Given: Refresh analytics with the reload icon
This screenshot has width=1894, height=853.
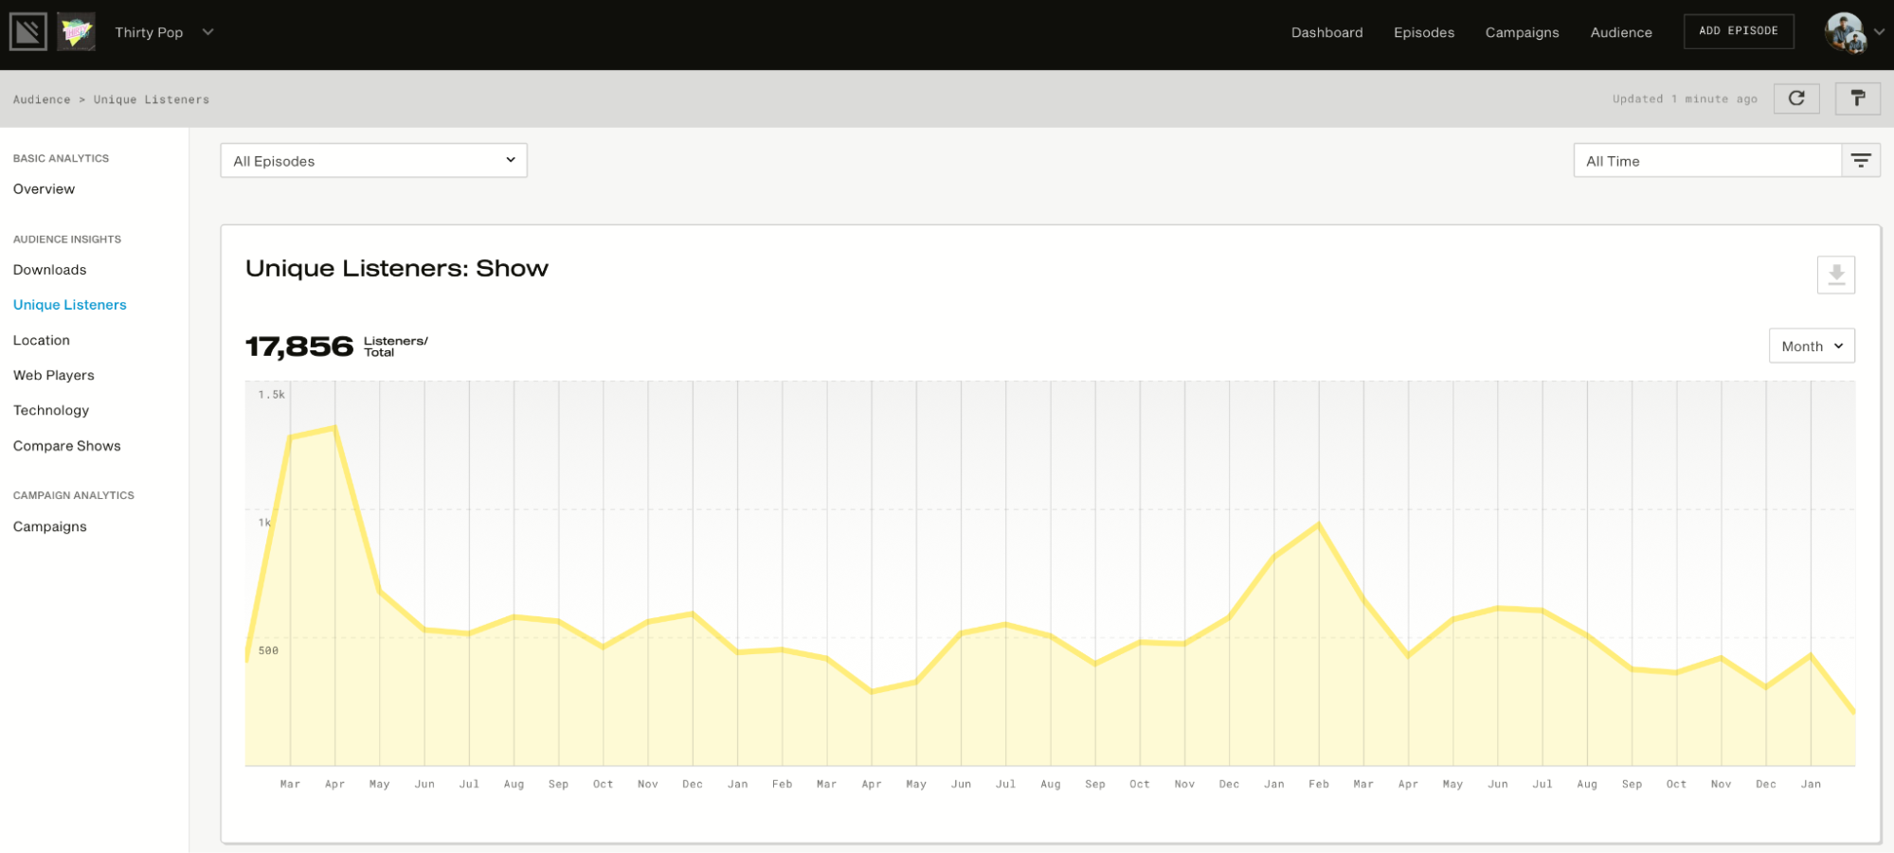Looking at the screenshot, I should [x=1795, y=98].
